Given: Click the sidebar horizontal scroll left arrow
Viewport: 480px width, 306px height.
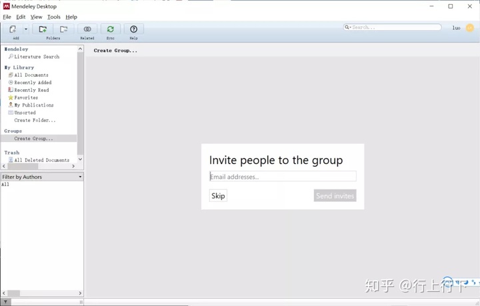Looking at the screenshot, I should [4, 166].
